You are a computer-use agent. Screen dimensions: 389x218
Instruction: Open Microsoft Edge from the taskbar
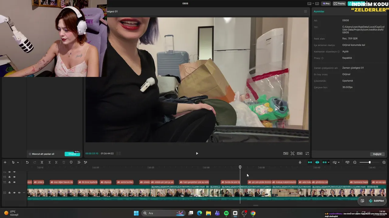pyautogui.click(x=200, y=213)
